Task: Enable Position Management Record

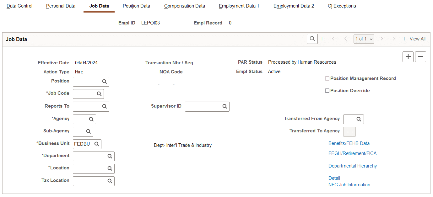Action: pos(327,78)
